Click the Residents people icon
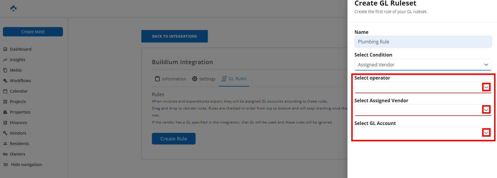 tap(5, 144)
